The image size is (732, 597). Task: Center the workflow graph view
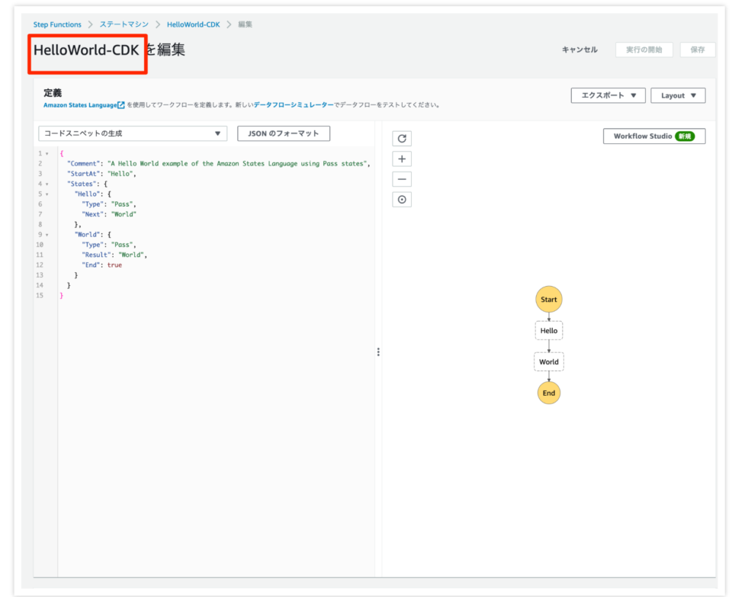click(402, 199)
